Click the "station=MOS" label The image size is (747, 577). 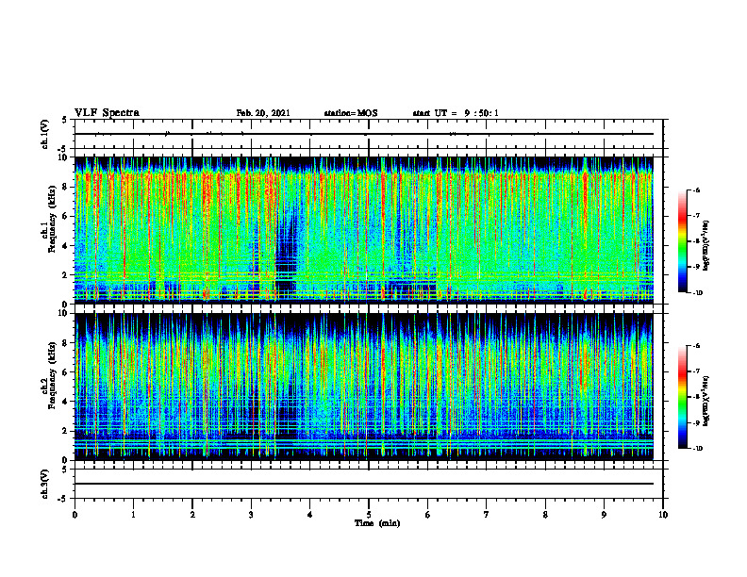click(351, 113)
